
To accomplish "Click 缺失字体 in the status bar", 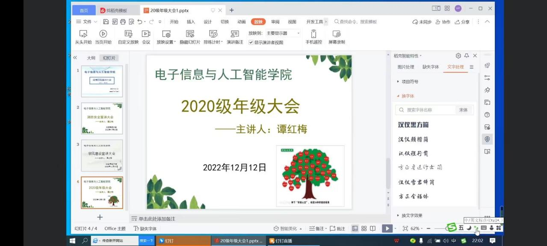I will [x=145, y=228].
